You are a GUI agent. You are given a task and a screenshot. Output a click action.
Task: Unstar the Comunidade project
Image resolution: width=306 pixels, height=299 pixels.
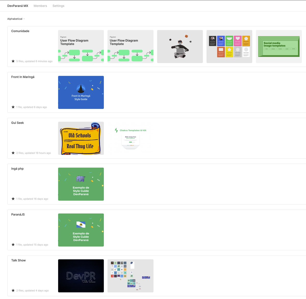[x=13, y=61]
